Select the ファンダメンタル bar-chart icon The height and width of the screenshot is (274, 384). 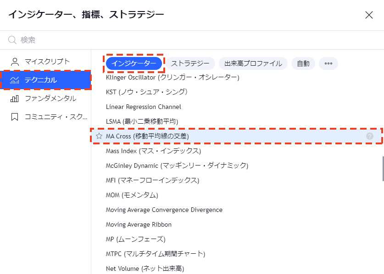16,98
